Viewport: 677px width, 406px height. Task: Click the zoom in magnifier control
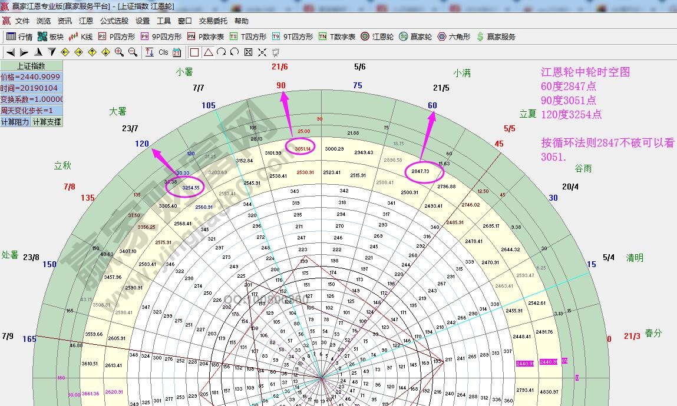118,52
